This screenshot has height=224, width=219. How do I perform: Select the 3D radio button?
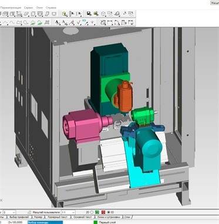tap(109, 212)
